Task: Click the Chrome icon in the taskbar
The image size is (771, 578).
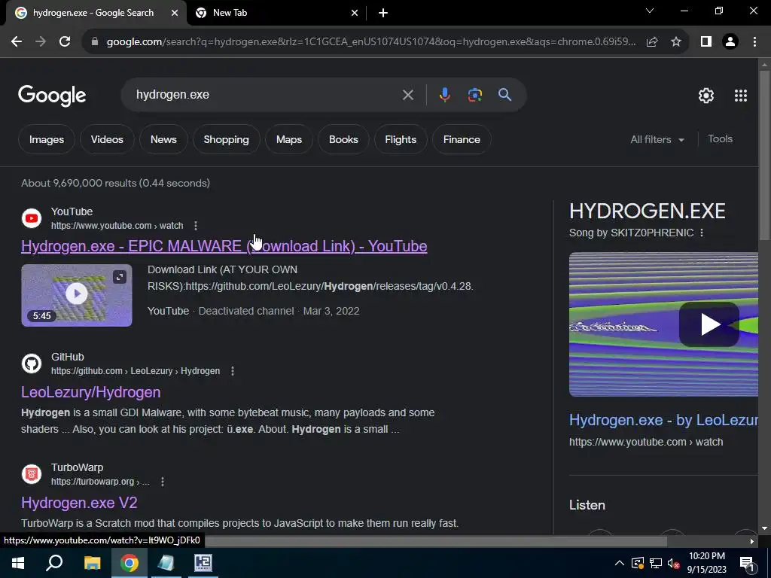Action: [130, 563]
